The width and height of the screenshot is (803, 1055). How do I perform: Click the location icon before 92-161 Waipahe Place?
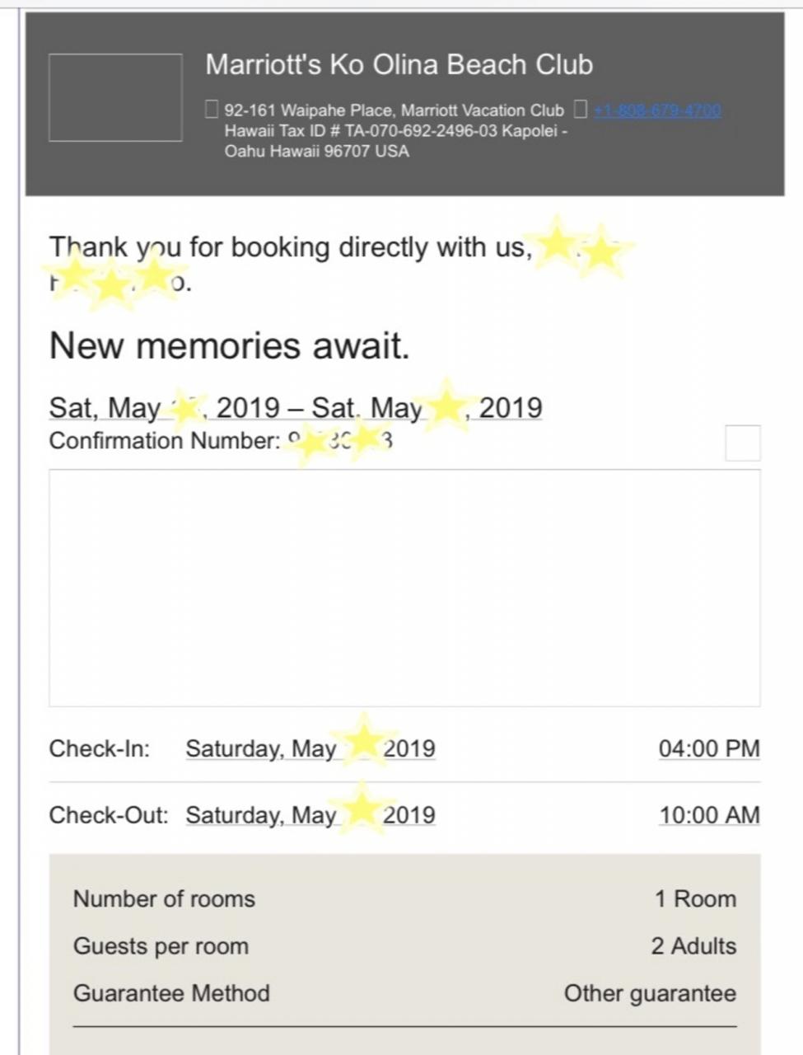click(212, 109)
